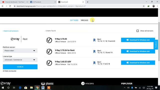160x90 pixels.
Task: Click V-Ray logo beside V-Ray 3.70.04 for Revit
Action: coord(49,51)
